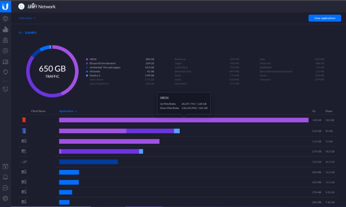Open the Devices circle icon in sidebar

click(5, 51)
